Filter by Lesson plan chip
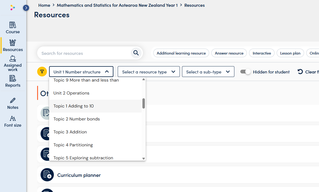 coord(290,53)
